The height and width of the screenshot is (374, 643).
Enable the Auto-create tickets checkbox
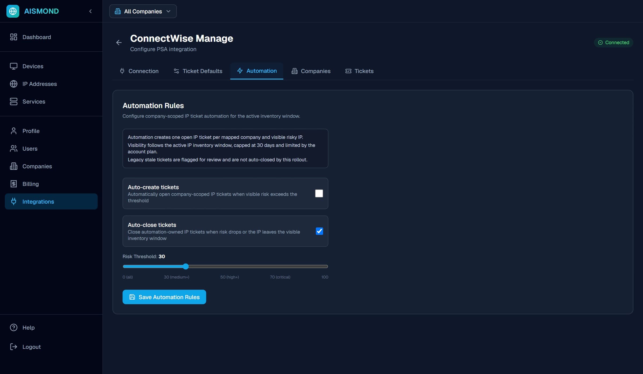tap(319, 193)
